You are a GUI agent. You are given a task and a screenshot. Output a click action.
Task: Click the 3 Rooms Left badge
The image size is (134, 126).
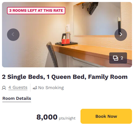[x=36, y=10]
